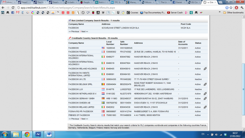Click link icon for Facebook Ireland Holdings row
The width and height of the screenshot is (245, 138).
[x=205, y=68]
